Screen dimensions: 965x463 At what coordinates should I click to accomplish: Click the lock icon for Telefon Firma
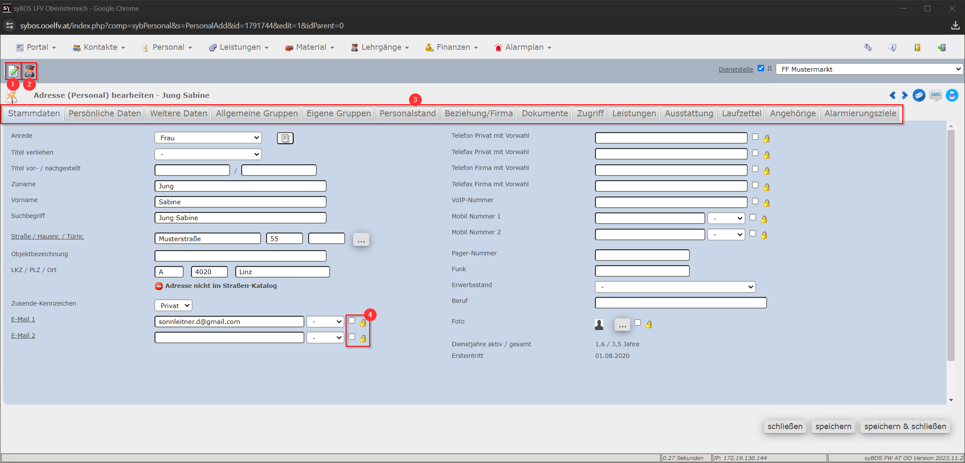767,171
